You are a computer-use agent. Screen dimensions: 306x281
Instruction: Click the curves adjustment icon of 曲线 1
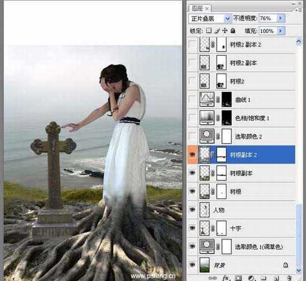click(x=207, y=99)
